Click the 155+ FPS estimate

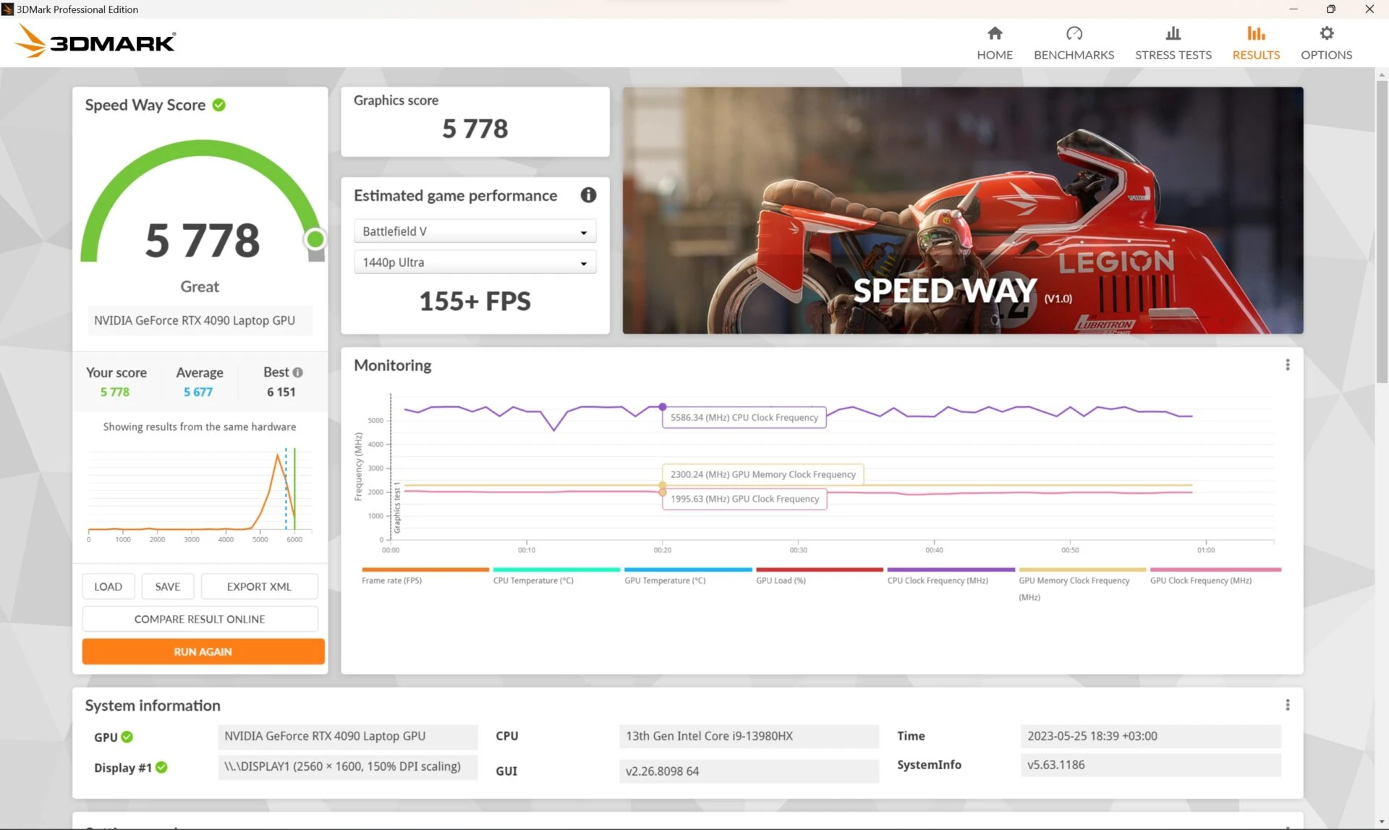coord(475,301)
